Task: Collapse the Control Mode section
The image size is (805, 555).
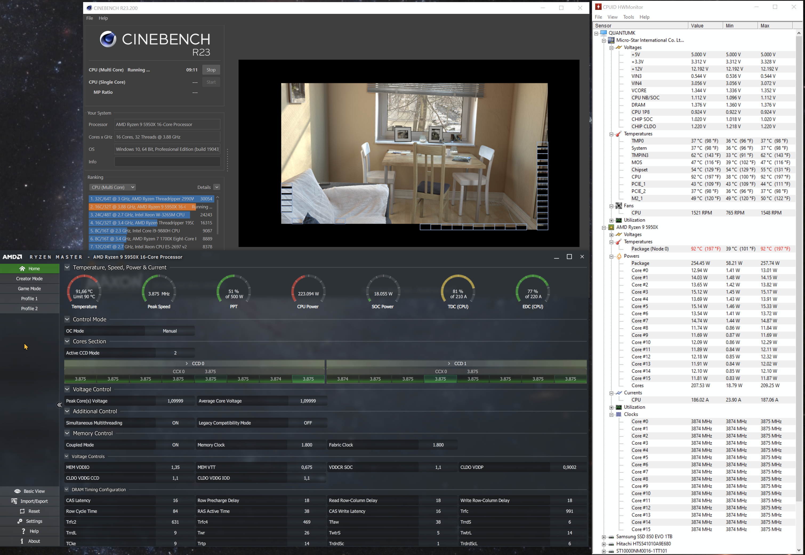Action: pos(67,319)
